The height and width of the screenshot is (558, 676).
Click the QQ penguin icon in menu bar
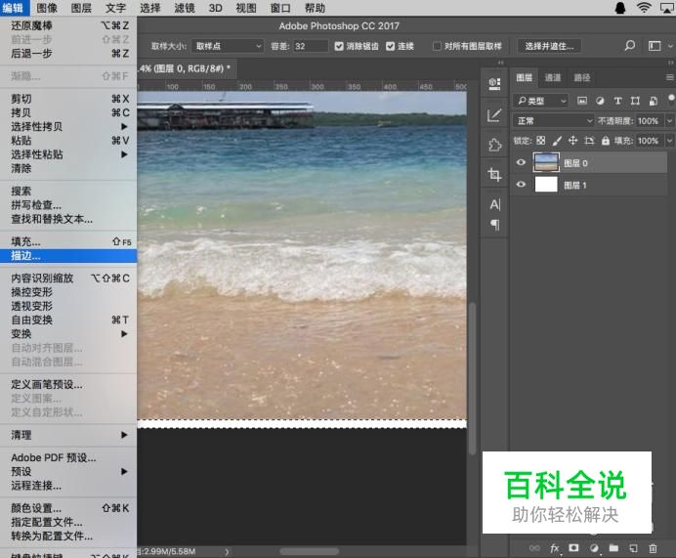click(620, 8)
